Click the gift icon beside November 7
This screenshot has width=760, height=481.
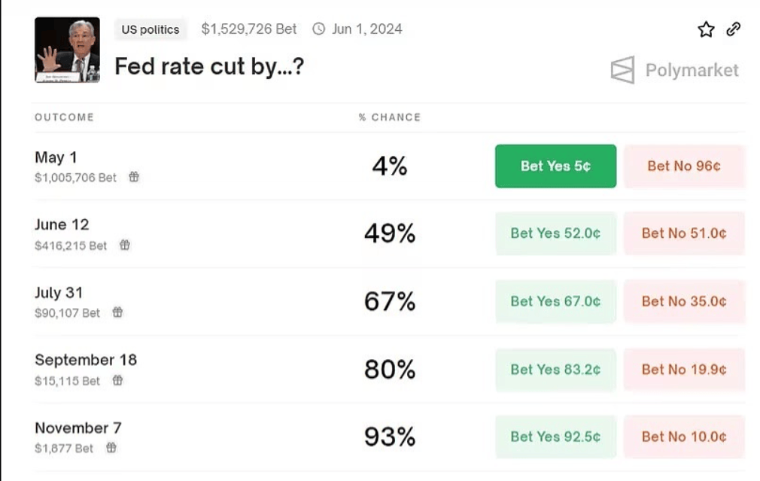pos(111,448)
